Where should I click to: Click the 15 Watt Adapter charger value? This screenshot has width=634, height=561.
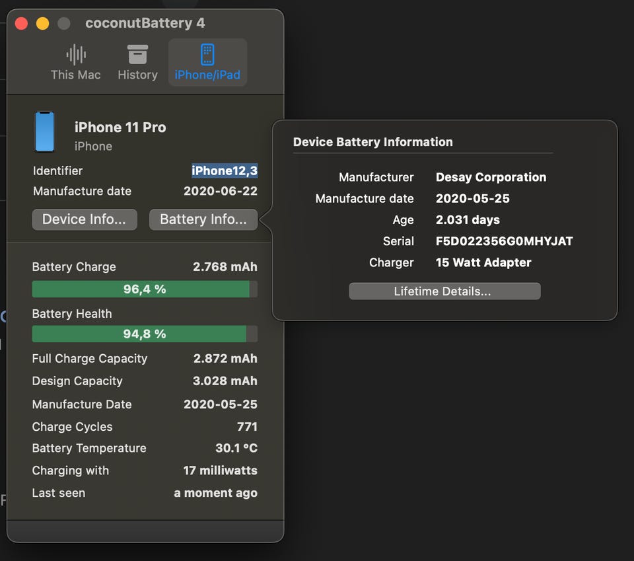(x=483, y=263)
